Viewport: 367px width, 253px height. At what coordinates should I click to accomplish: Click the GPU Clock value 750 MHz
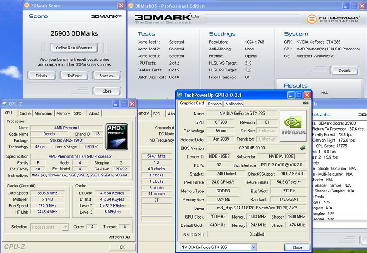[x=217, y=217]
